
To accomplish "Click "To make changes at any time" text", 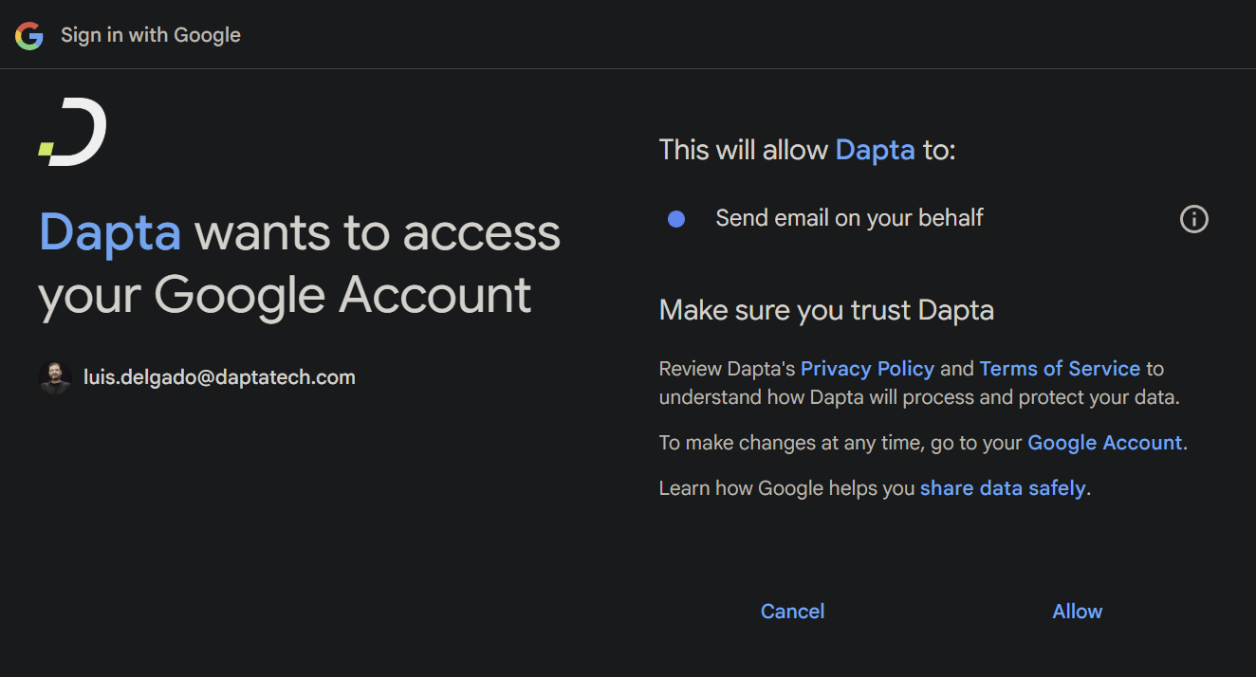I will click(789, 443).
